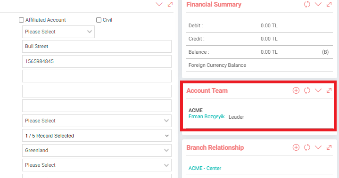Click the Bull Street address field
Screen dimensions: 339x178
(97, 46)
